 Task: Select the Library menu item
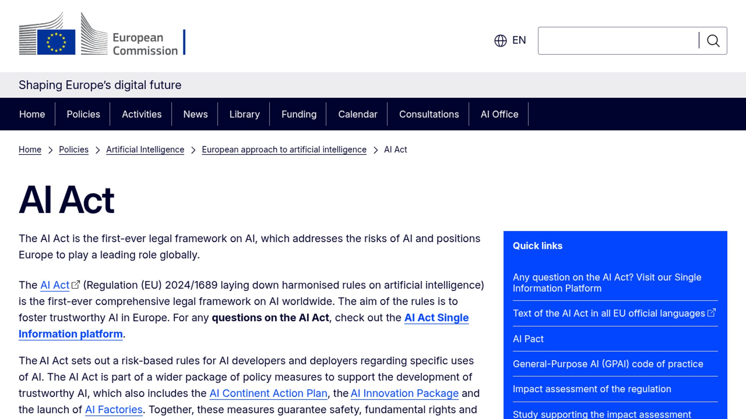pyautogui.click(x=244, y=114)
